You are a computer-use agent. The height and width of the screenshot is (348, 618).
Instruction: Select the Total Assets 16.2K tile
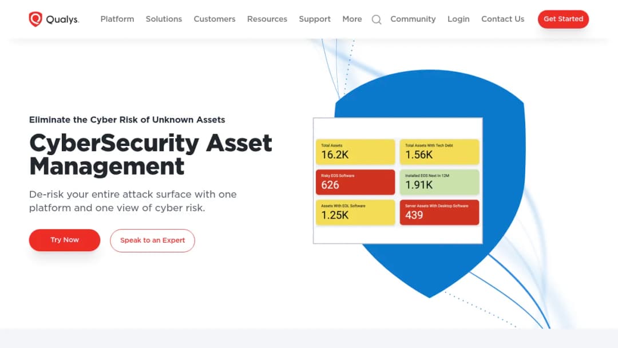click(355, 152)
